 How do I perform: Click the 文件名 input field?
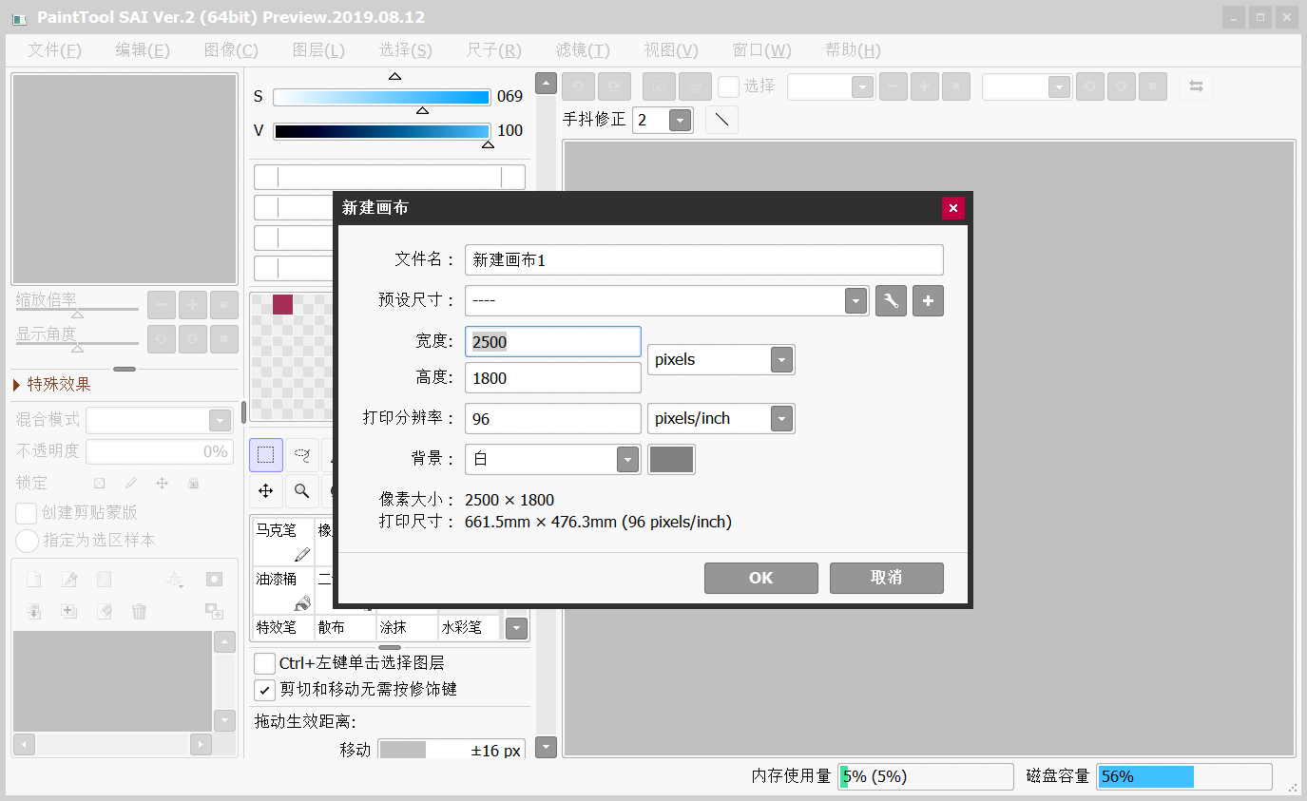[704, 260]
